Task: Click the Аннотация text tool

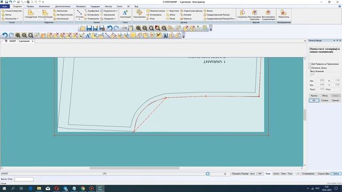Action: coord(126,14)
